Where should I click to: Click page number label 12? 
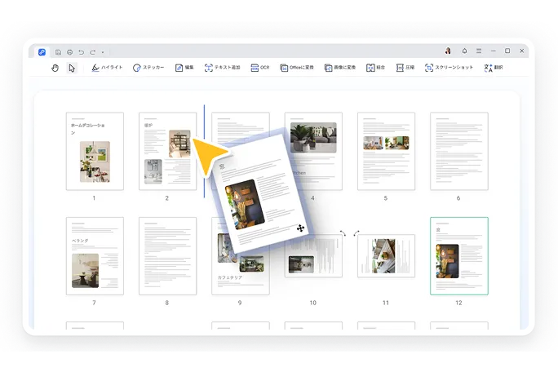coord(458,303)
